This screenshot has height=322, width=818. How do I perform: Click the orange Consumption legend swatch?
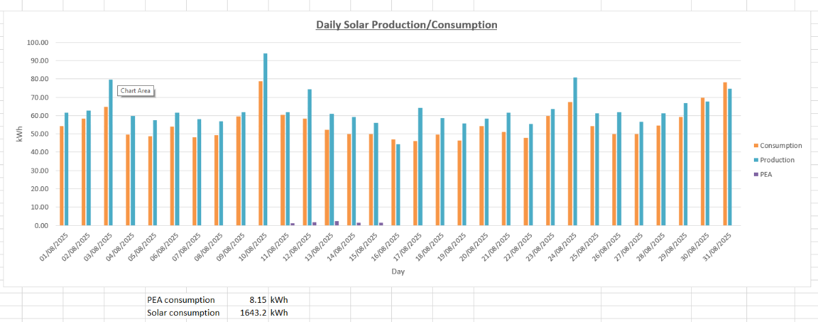pos(755,146)
